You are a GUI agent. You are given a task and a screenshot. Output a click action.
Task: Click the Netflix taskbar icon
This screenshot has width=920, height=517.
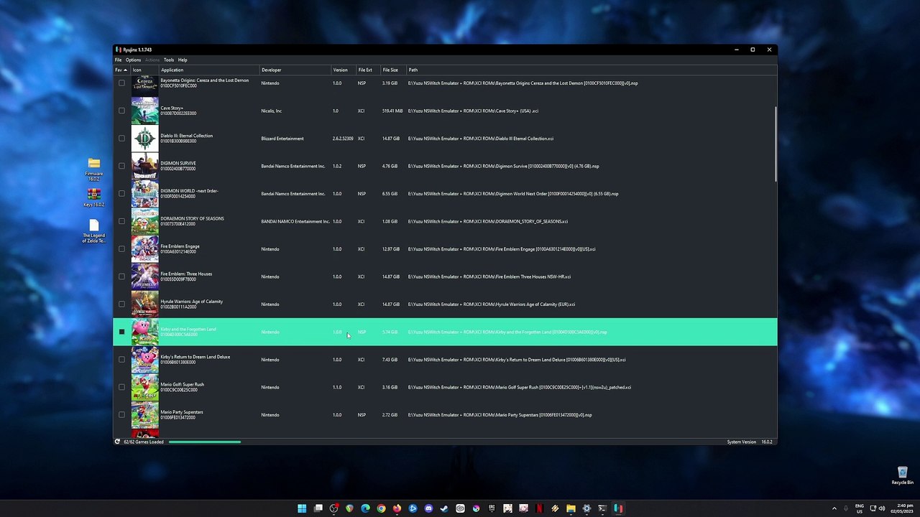point(539,508)
